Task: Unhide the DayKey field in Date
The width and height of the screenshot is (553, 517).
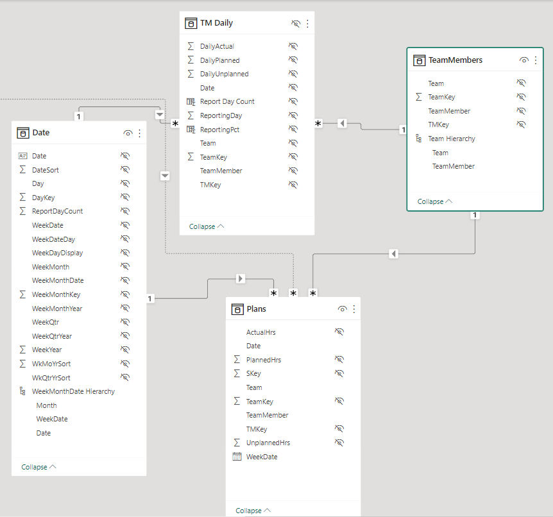Action: 125,197
